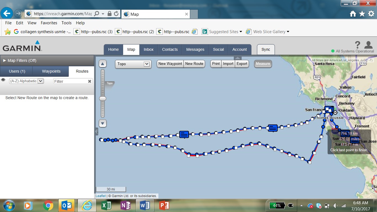The height and width of the screenshot is (212, 377).
Task: Click the Print button
Action: coord(216,64)
